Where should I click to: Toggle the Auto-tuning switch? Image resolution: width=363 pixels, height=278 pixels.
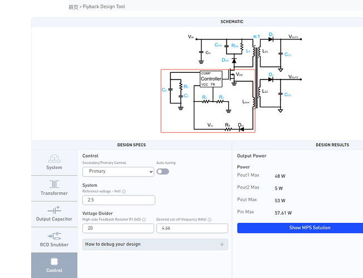(163, 172)
